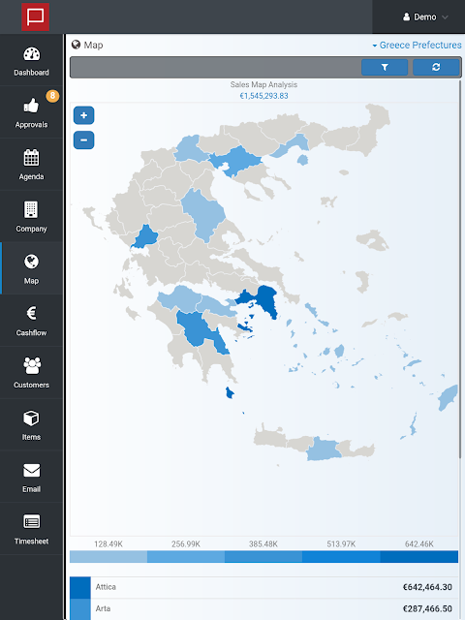
Task: Open the Demo user menu
Action: tap(425, 17)
